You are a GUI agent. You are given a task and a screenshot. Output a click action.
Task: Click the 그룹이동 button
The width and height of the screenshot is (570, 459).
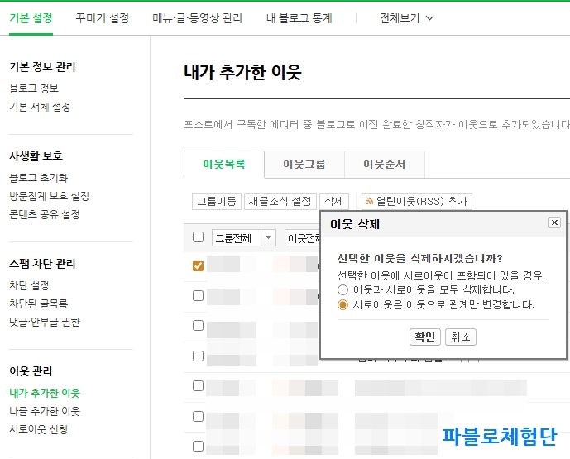217,201
